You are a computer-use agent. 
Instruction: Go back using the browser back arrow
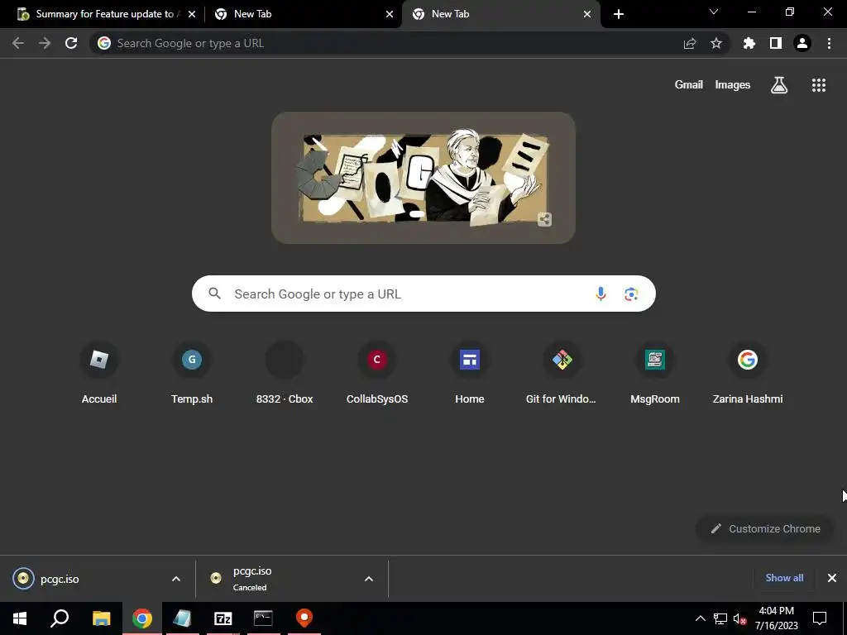[x=18, y=43]
